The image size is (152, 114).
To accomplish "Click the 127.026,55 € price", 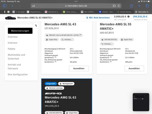I will [x=52, y=28].
